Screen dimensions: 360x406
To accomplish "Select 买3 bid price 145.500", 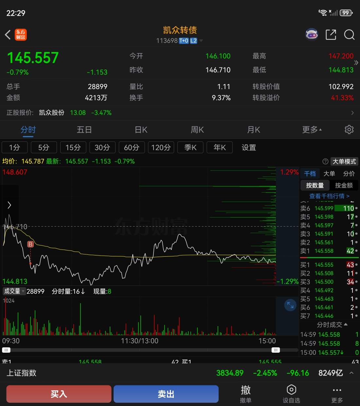I will 324,282.
